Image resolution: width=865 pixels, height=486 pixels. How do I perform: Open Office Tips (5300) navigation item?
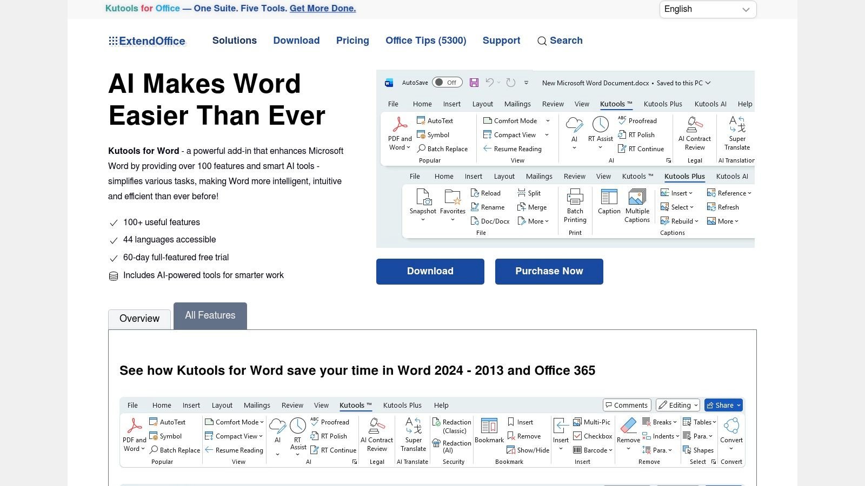[426, 40]
